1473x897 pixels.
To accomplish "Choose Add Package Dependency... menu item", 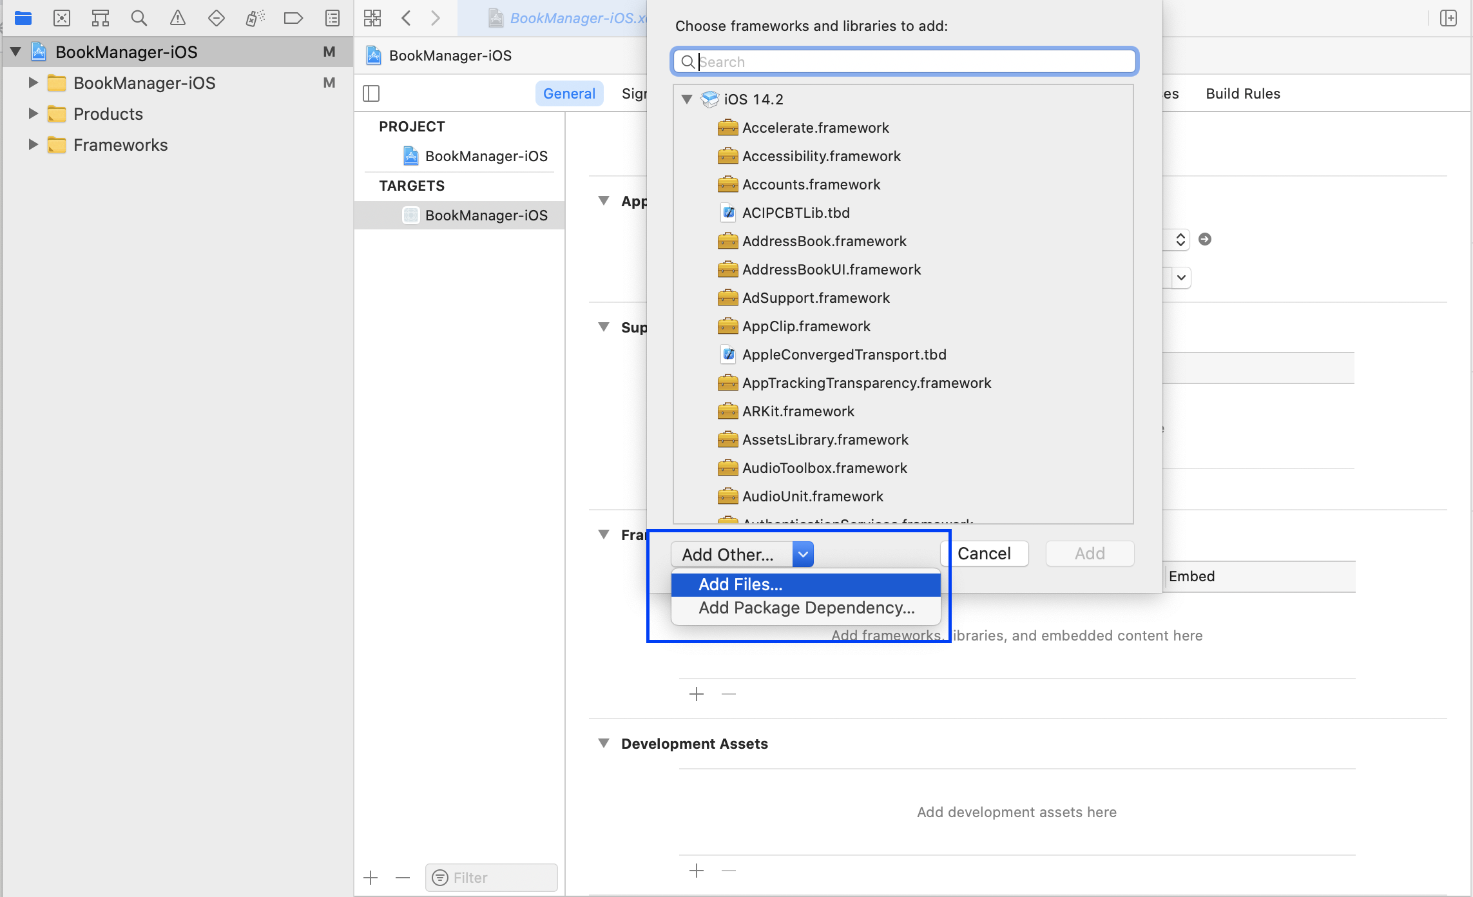I will (806, 608).
